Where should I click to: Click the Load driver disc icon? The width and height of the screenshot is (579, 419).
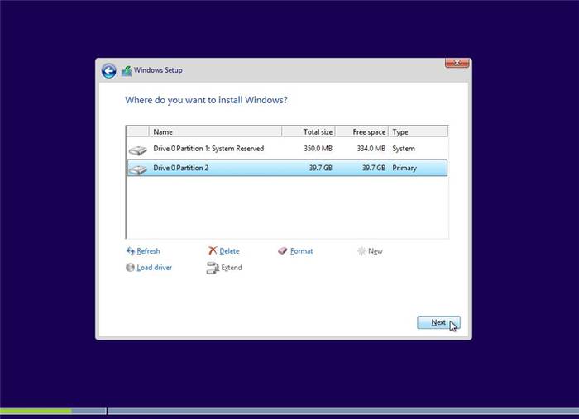pyautogui.click(x=130, y=268)
